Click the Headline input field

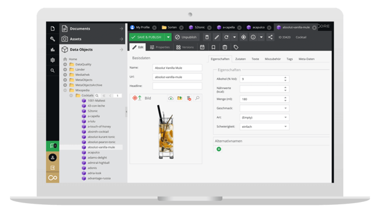(x=177, y=86)
